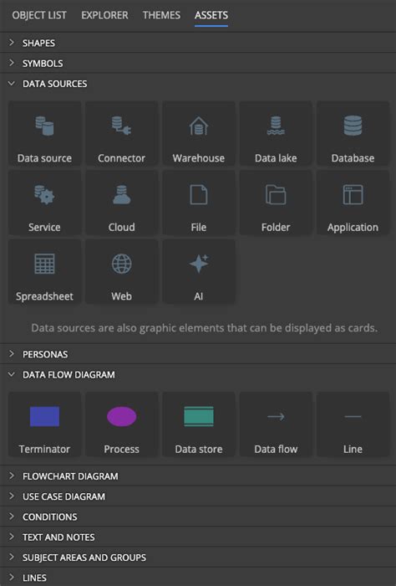
Task: Select the Database asset
Action: click(353, 133)
